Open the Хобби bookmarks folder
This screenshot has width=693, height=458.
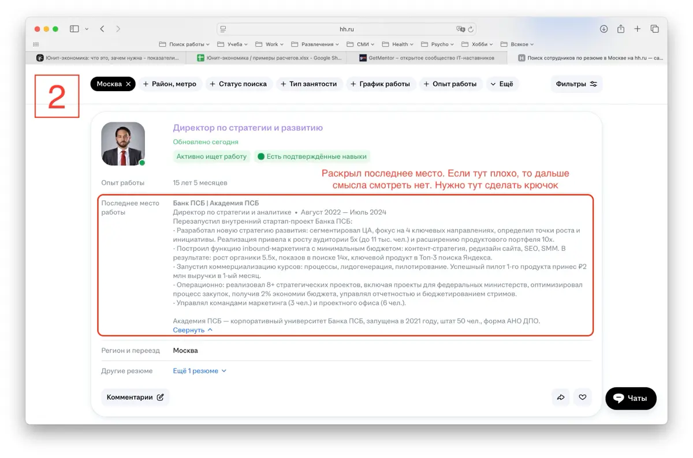coord(478,44)
